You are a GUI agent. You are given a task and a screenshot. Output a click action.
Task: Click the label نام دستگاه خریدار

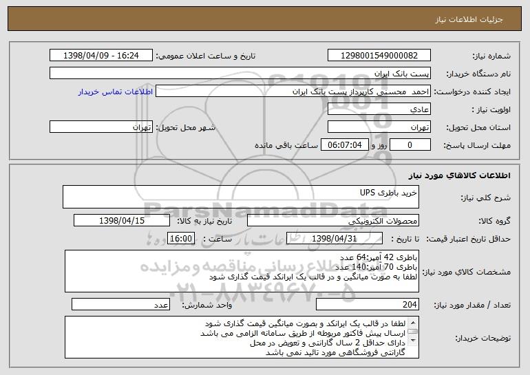pyautogui.click(x=478, y=74)
